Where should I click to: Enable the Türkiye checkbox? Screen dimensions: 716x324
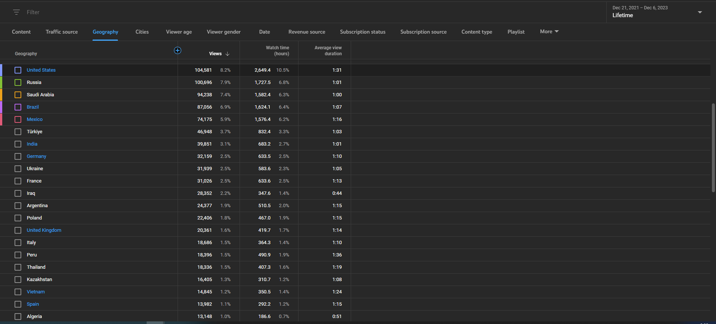(x=18, y=132)
